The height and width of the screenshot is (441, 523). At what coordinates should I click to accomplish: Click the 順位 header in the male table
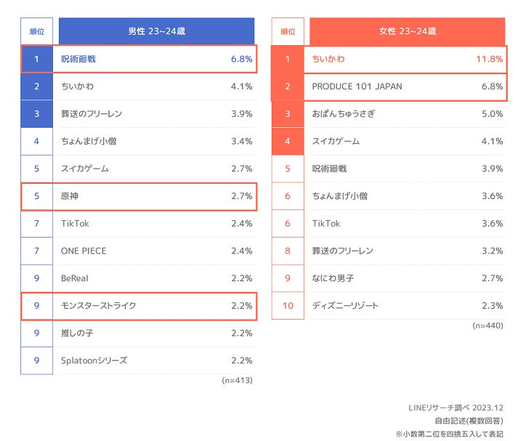36,31
